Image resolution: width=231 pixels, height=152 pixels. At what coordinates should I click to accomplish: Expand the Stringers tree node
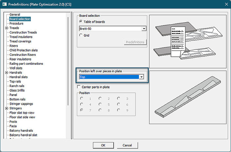click(7, 108)
